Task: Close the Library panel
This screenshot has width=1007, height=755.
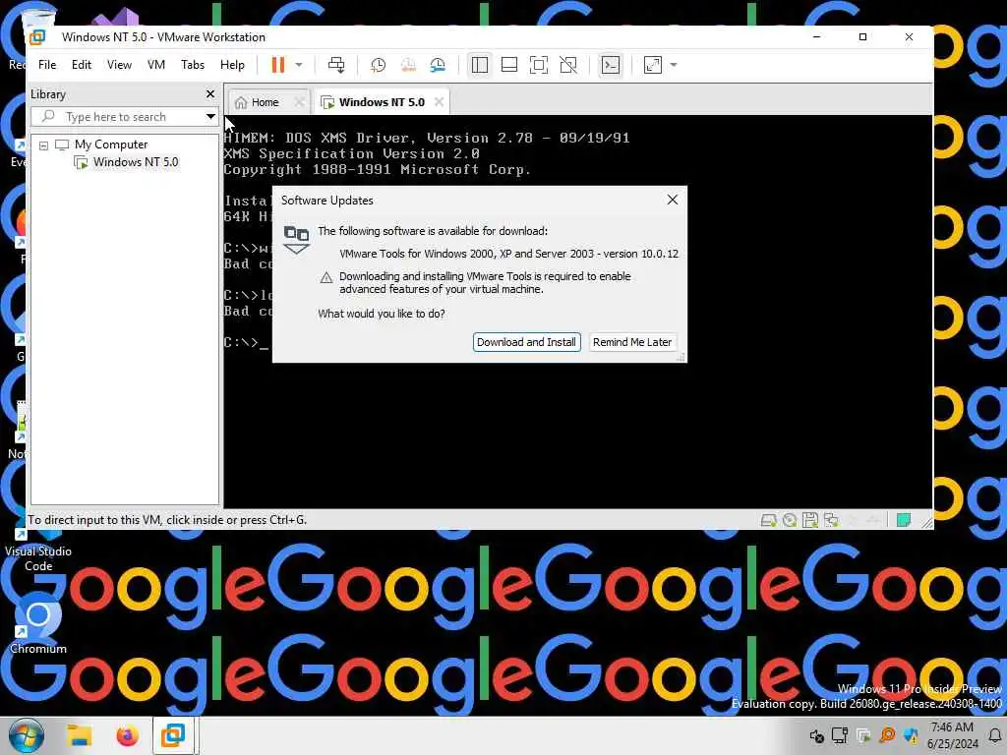Action: (210, 93)
